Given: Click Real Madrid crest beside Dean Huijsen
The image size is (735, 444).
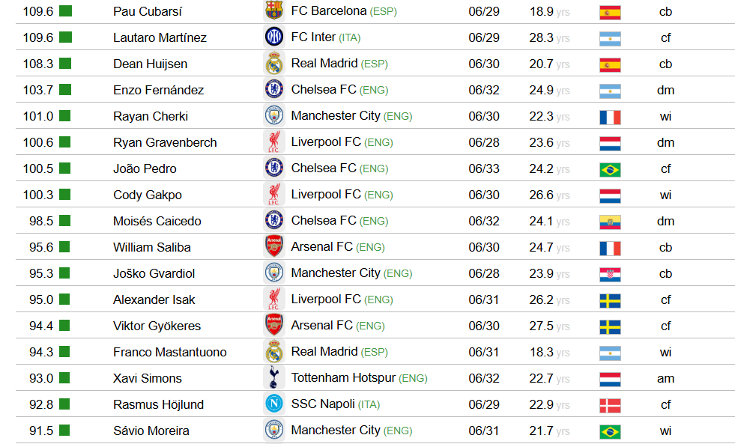Looking at the screenshot, I should click(x=274, y=63).
